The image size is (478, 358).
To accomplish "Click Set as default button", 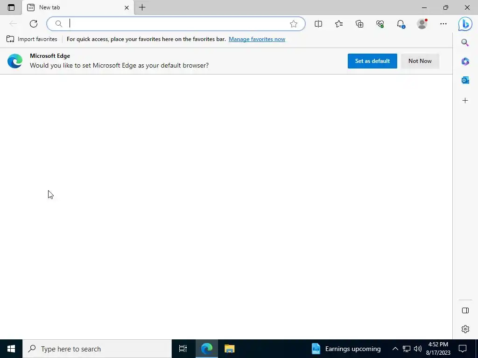I will click(x=372, y=61).
